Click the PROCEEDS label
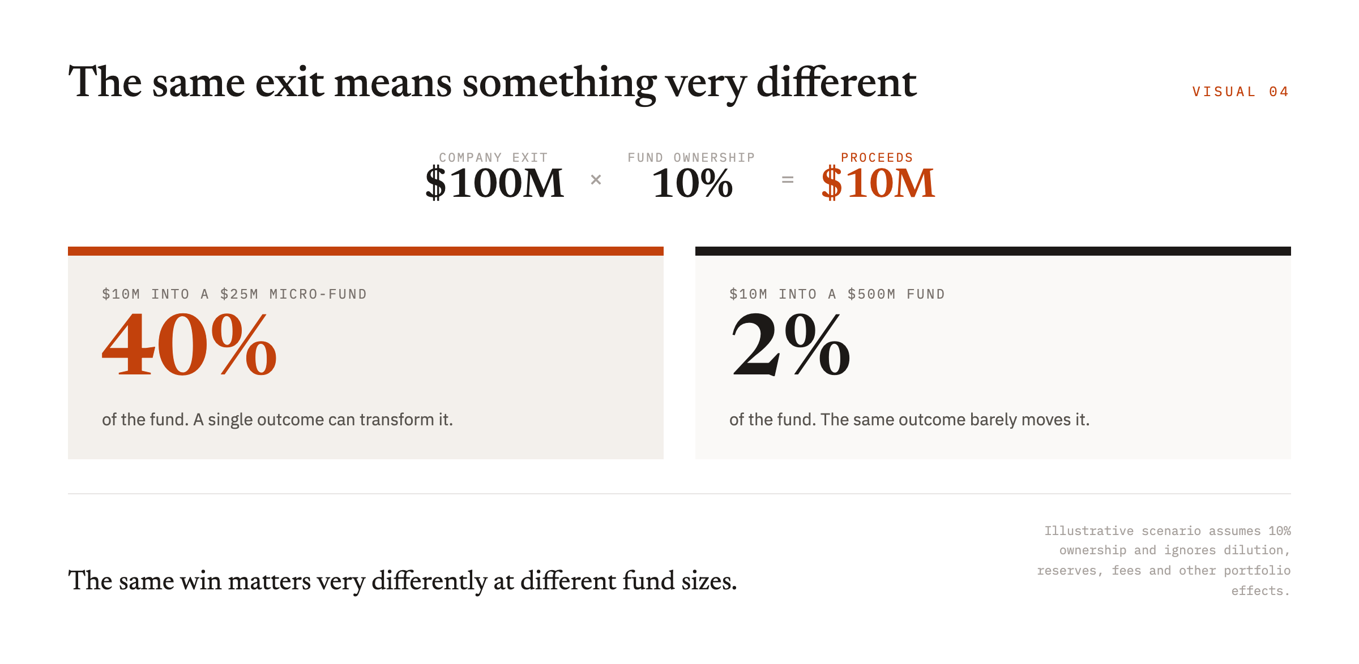The width and height of the screenshot is (1359, 664). click(877, 157)
